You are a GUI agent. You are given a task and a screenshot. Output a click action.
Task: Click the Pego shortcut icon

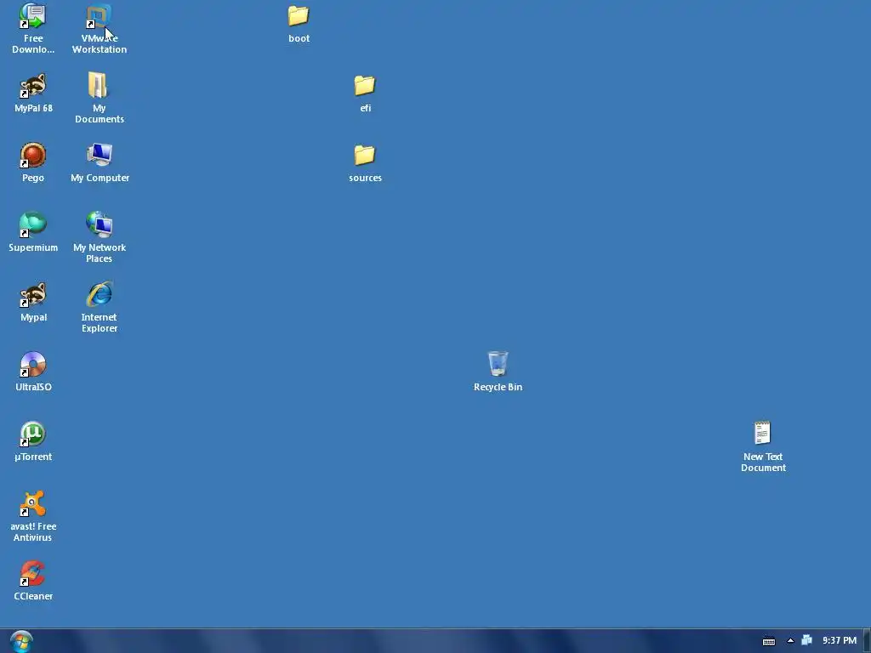tap(33, 156)
